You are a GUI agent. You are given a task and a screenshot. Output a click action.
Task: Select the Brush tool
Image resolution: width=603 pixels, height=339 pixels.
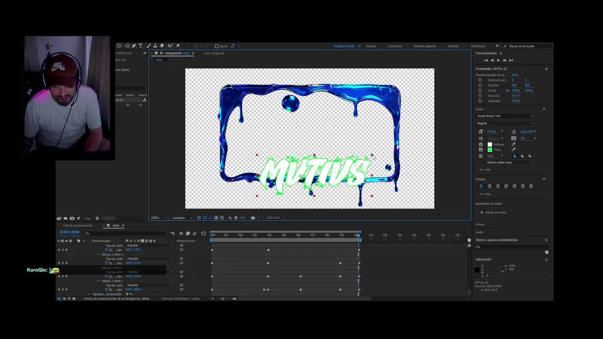tap(149, 46)
